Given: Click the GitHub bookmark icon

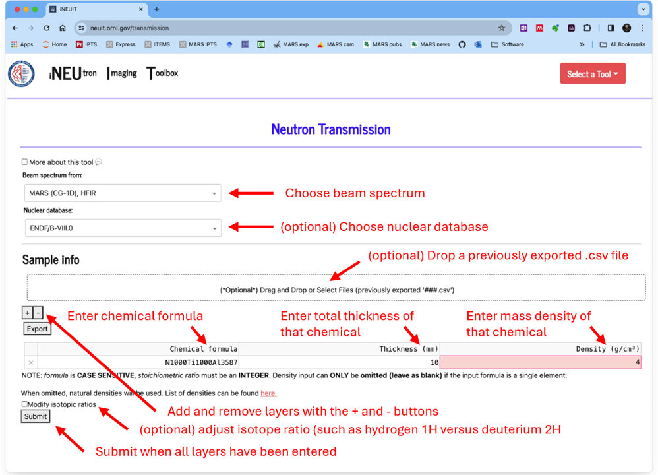Looking at the screenshot, I should click(462, 45).
